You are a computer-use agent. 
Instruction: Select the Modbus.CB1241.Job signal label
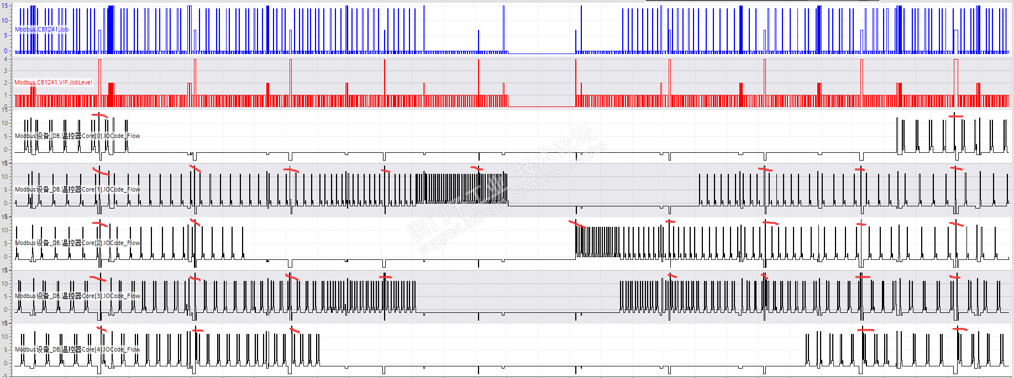click(42, 29)
